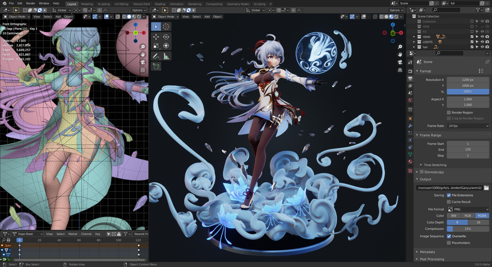Viewport: 492px width, 267px height.
Task: Click zoom magnifier in main viewport
Action: [x=400, y=47]
